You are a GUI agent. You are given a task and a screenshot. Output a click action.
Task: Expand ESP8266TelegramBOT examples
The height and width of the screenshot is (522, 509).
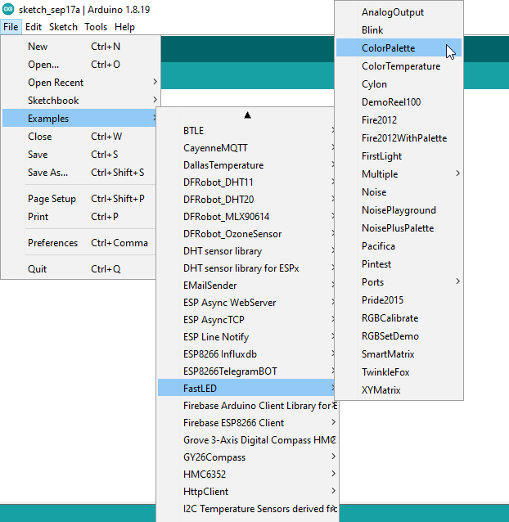247,371
